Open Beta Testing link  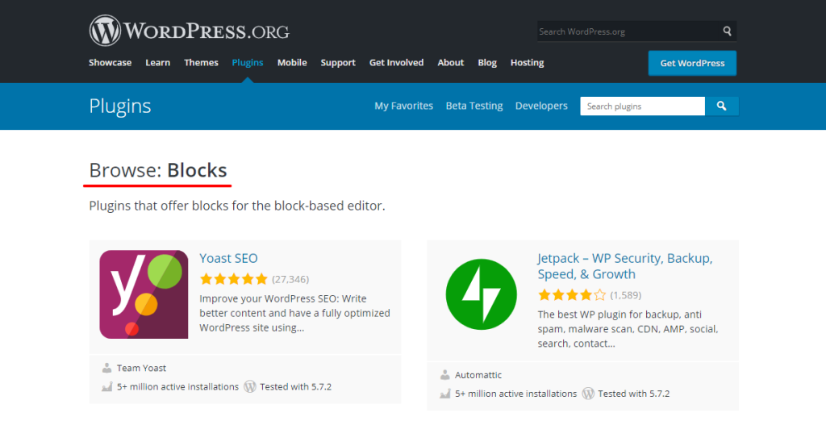[x=474, y=106]
